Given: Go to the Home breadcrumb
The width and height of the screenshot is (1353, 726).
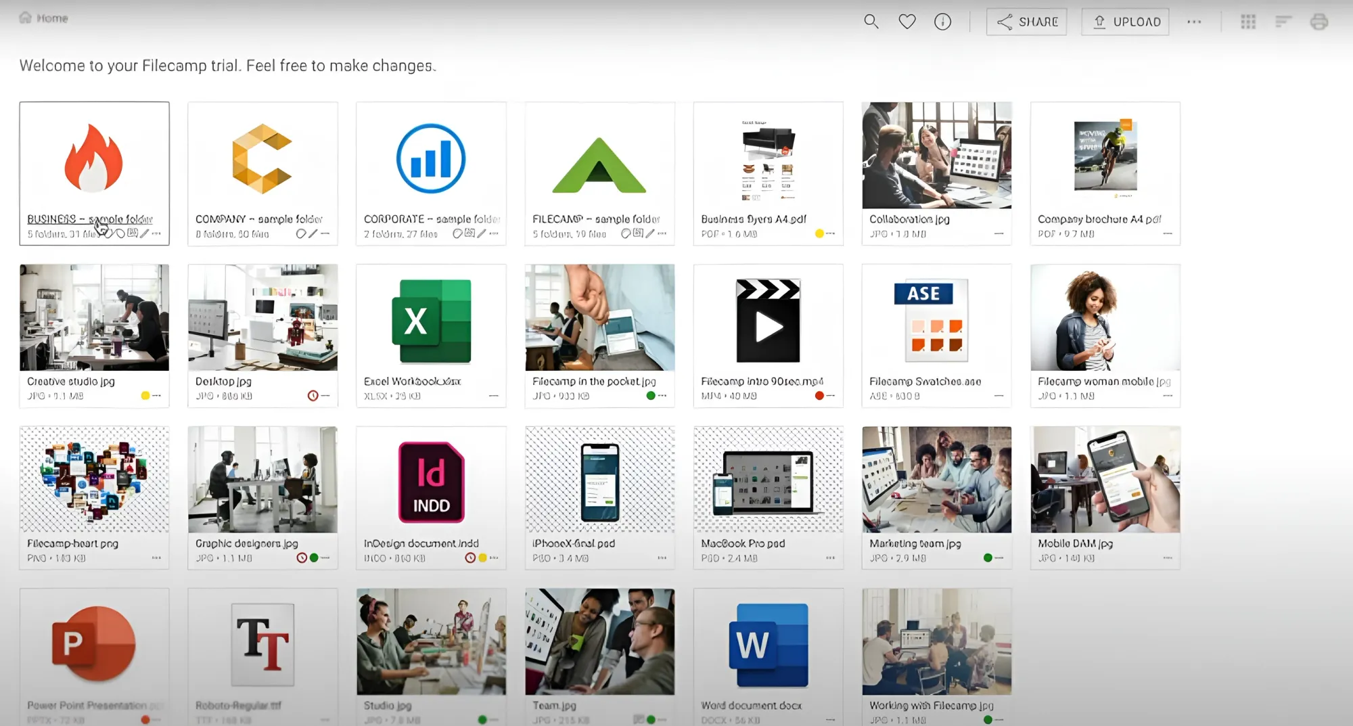Looking at the screenshot, I should pos(44,18).
